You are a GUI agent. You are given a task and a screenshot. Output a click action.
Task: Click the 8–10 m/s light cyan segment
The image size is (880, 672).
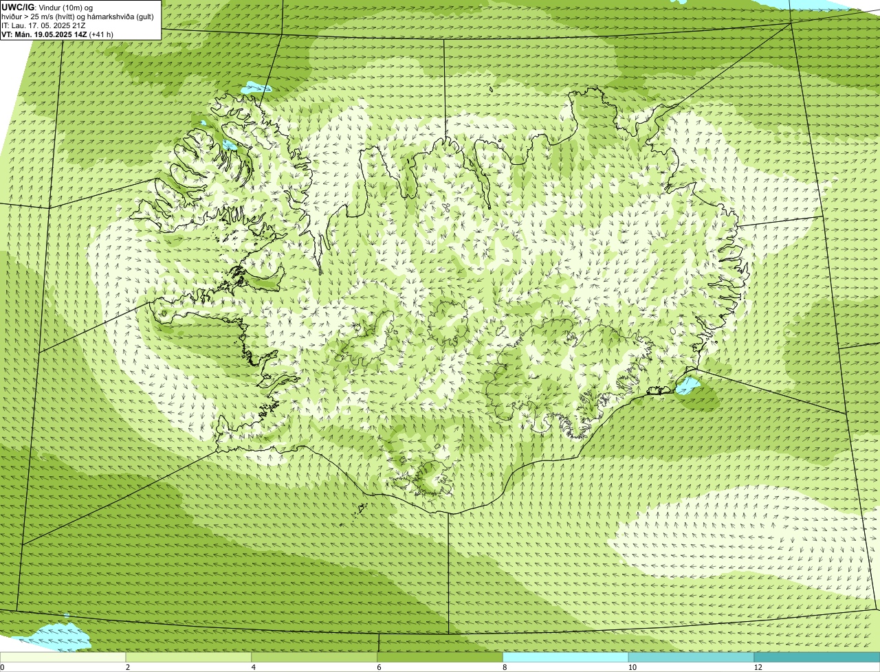(566, 658)
